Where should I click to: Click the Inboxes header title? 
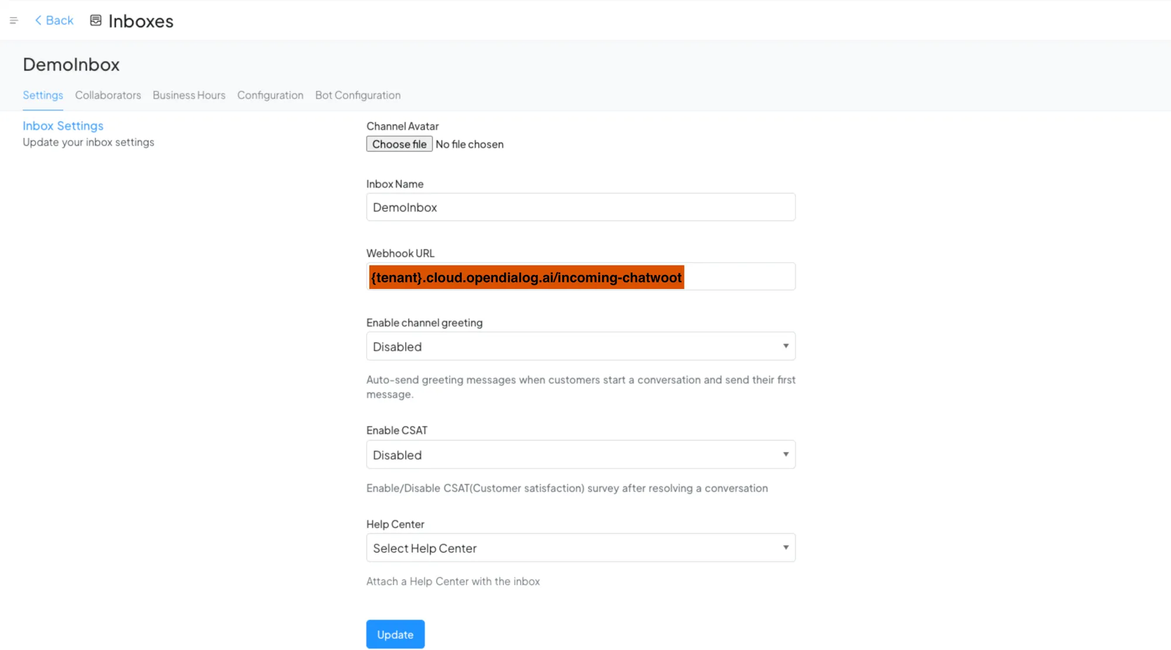(141, 21)
